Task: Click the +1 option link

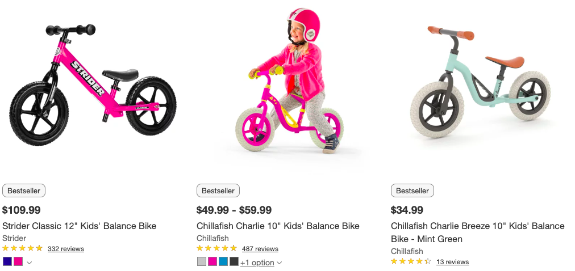Action: coord(257,262)
